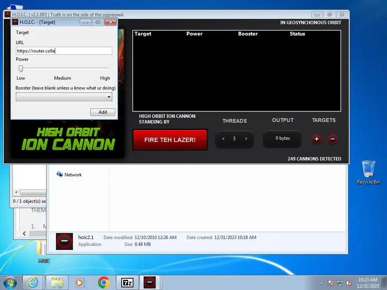
Task: Open the Windows Start menu
Action: tap(10, 282)
